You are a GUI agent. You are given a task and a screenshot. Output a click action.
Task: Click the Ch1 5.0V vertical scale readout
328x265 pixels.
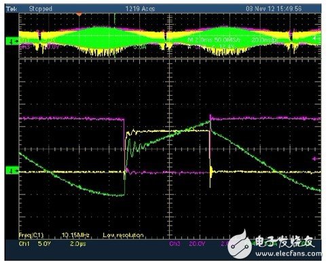(44, 244)
